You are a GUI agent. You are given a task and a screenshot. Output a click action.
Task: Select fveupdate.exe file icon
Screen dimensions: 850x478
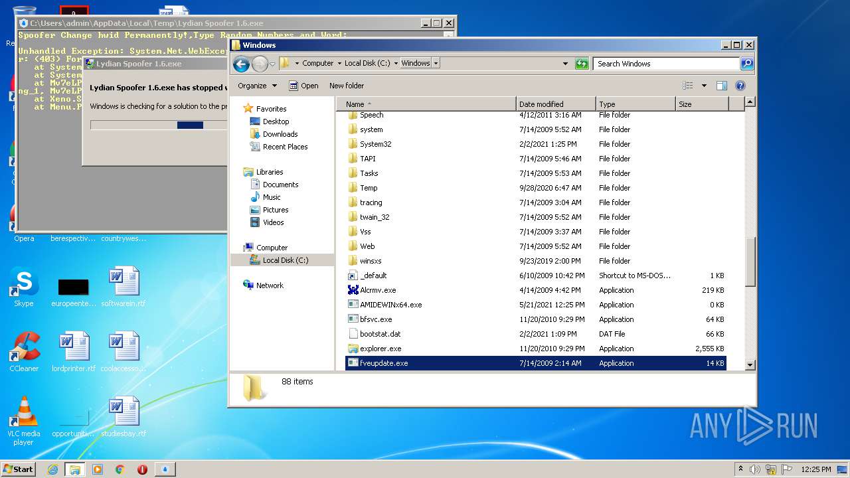(353, 363)
